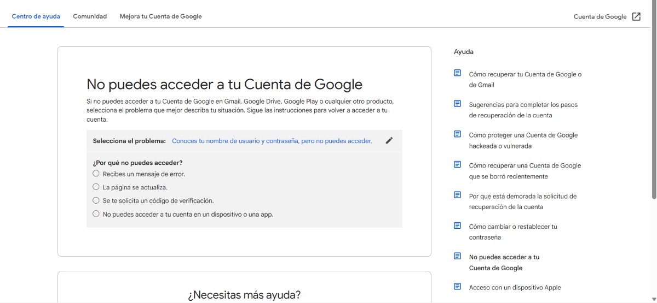
Task: Click the article icon beside "Sugerencias para completar los pasos"
Action: click(458, 103)
